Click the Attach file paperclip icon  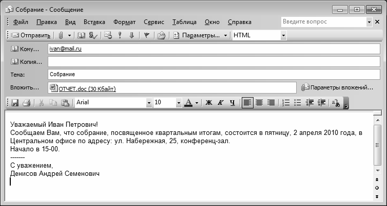tap(61, 35)
